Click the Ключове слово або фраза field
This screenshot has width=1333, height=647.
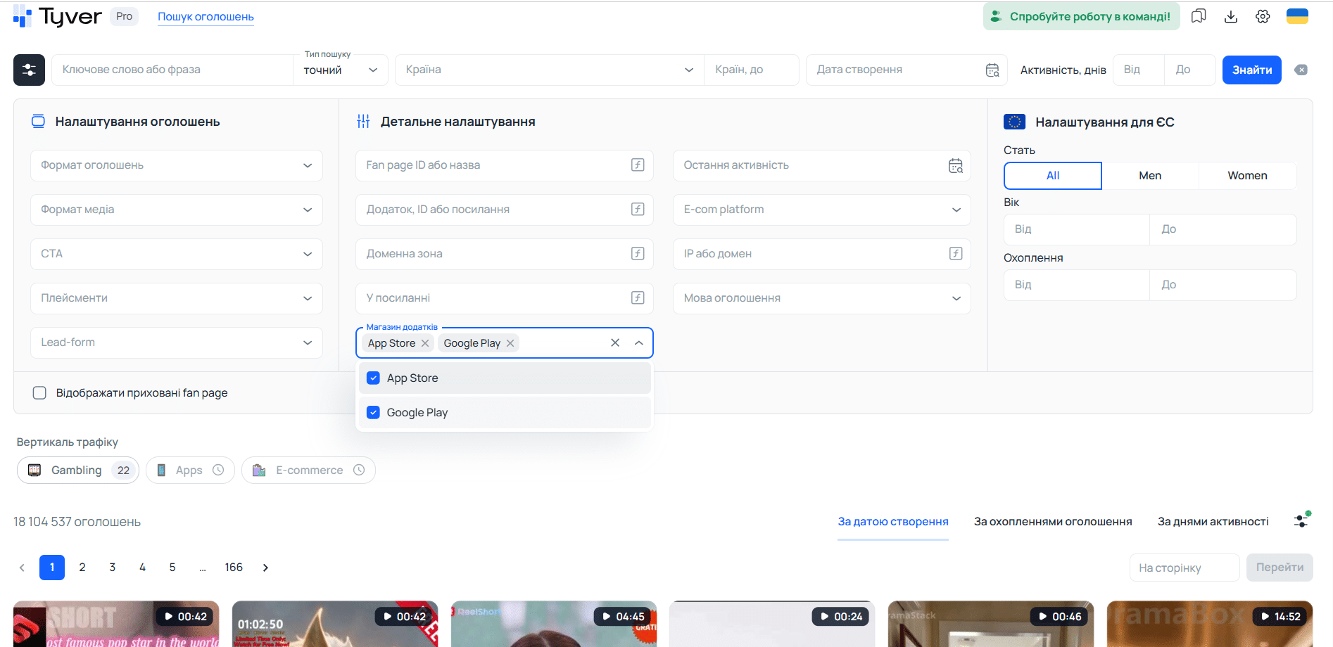tap(172, 70)
